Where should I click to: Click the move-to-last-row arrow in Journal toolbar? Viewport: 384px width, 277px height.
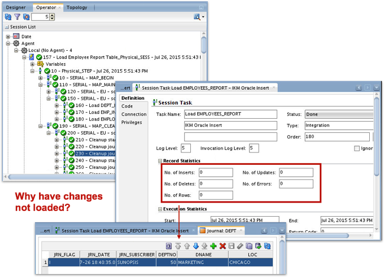(204, 246)
